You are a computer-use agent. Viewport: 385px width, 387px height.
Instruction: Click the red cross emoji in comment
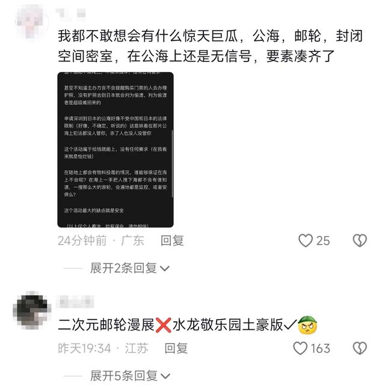[163, 325]
